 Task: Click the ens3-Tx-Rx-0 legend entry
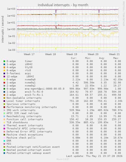[x=34, y=92]
